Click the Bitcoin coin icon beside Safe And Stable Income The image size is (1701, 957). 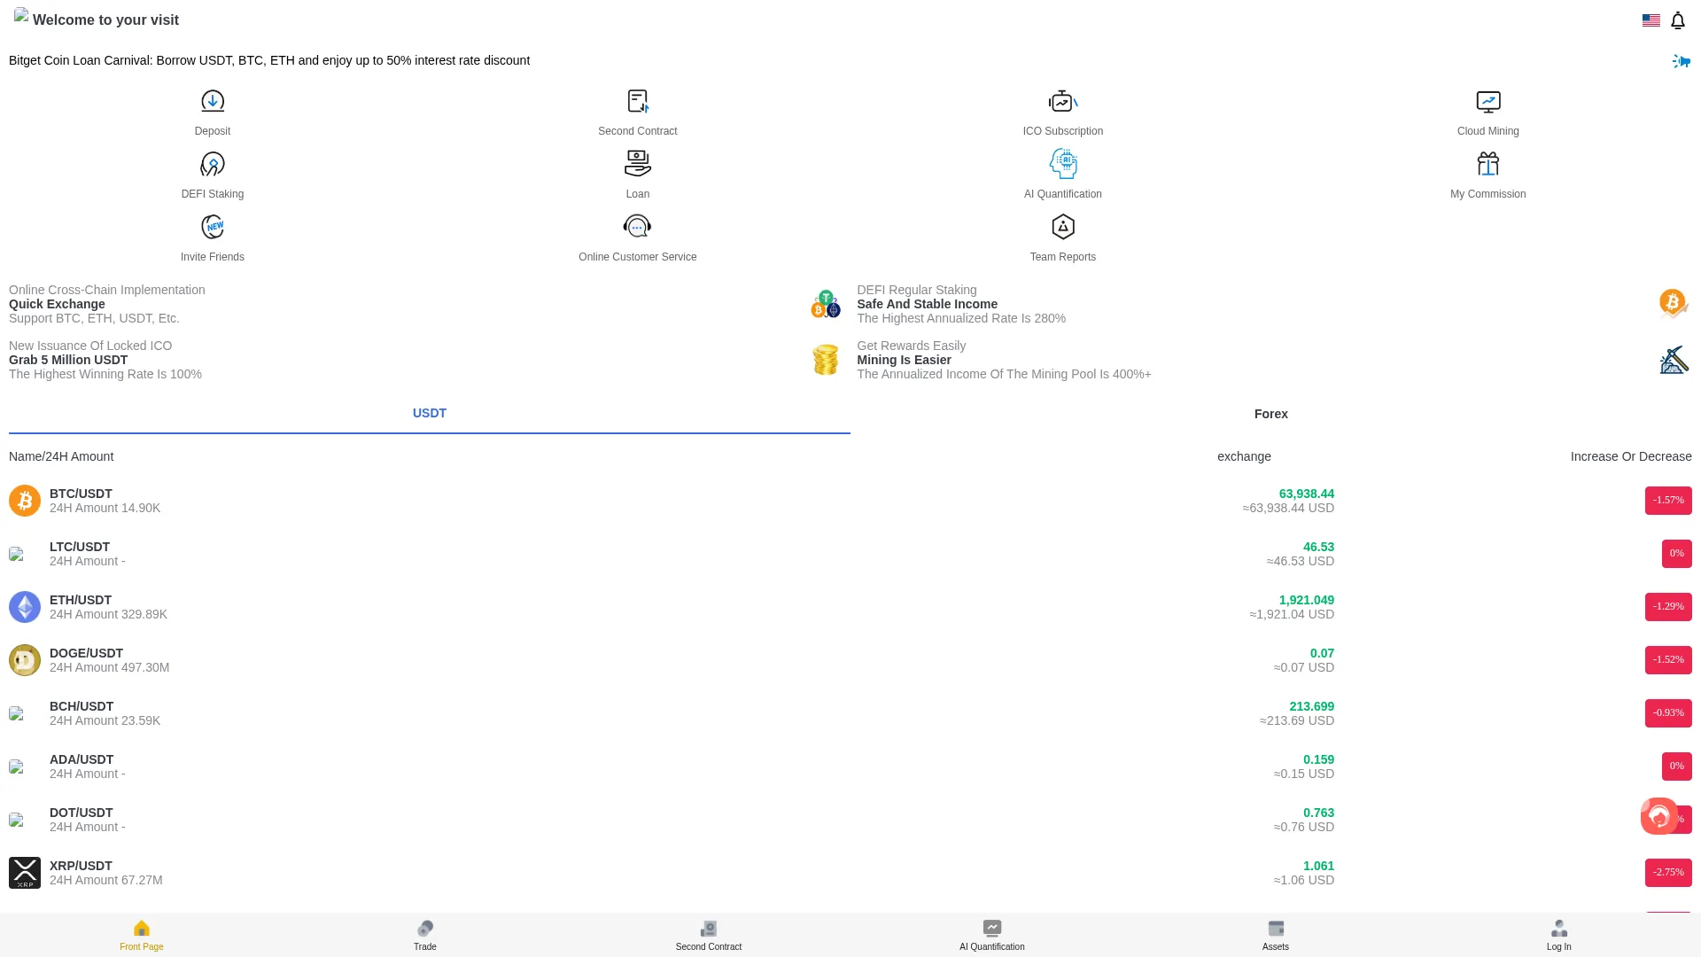[1674, 304]
